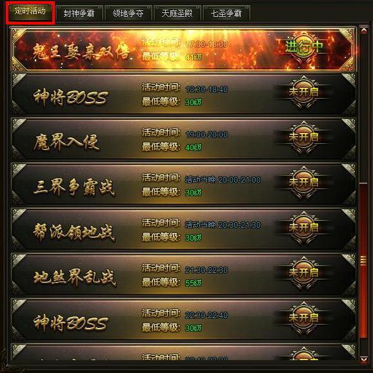
Task: Click 未开启 emblem for 18:30 神将BOSS
Action: click(x=303, y=92)
